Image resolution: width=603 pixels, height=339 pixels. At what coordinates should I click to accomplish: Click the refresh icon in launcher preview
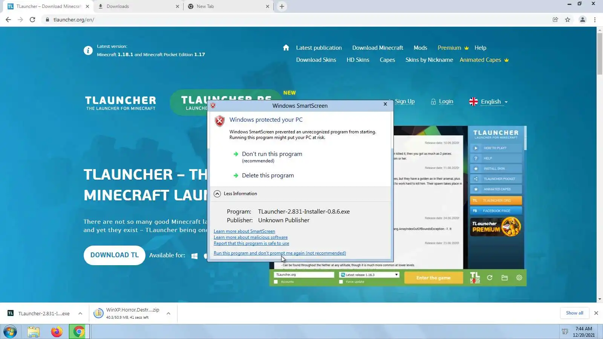click(x=490, y=278)
